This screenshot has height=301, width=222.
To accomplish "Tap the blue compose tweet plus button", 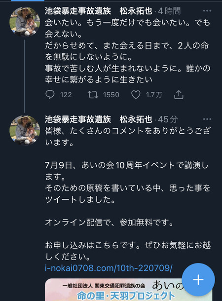I will [x=198, y=280].
